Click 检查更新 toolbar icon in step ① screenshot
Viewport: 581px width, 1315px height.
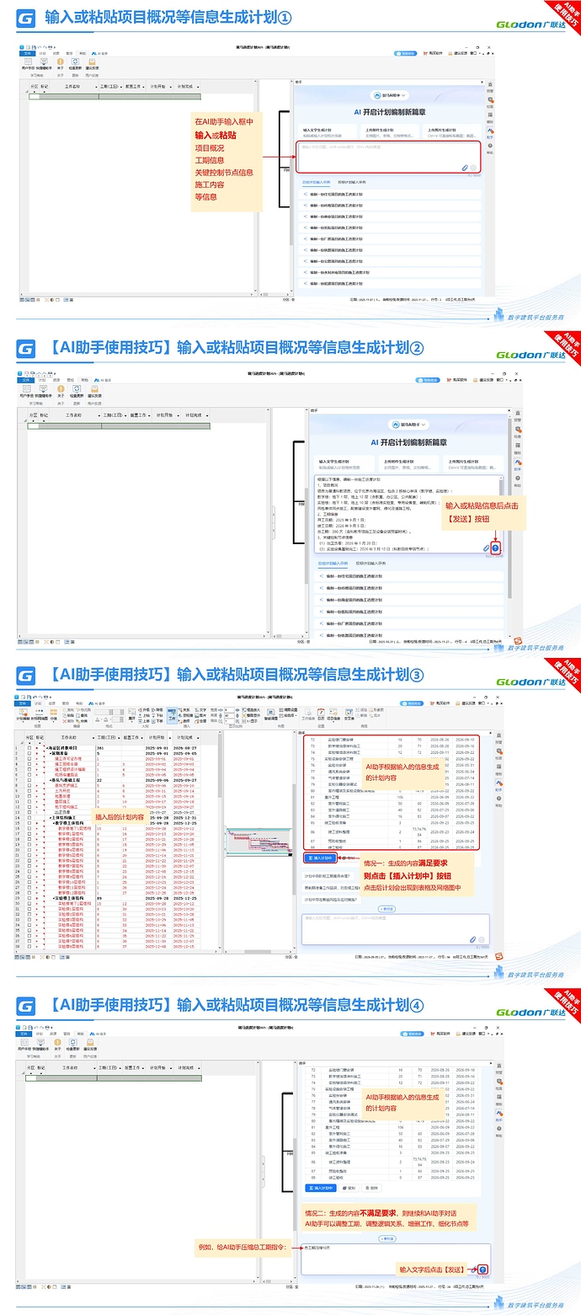(x=76, y=63)
